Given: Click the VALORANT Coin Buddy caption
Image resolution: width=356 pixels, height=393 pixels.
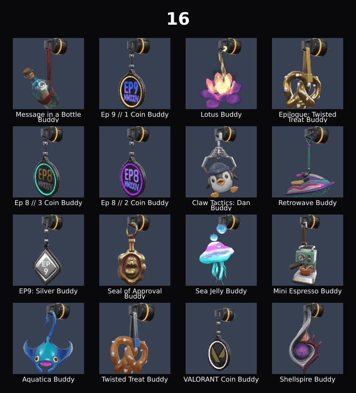Looking at the screenshot, I should tap(221, 379).
